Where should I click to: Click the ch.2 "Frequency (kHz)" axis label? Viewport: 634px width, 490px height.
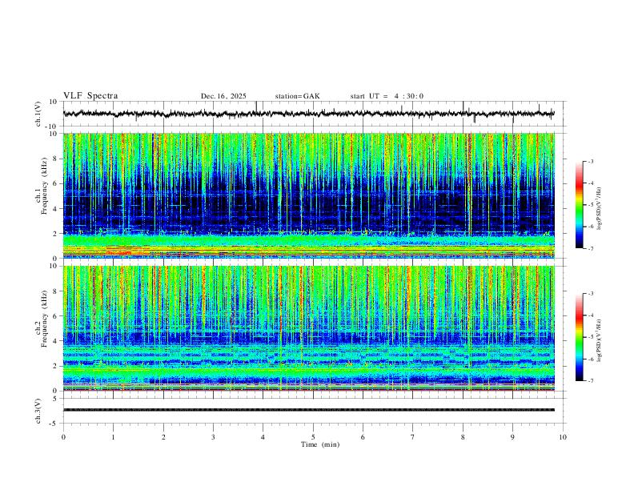44,319
